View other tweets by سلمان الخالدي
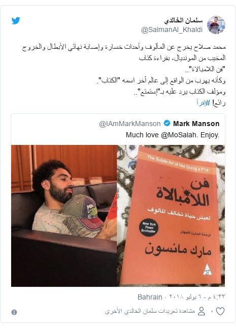236x328 pixels. 150,311
